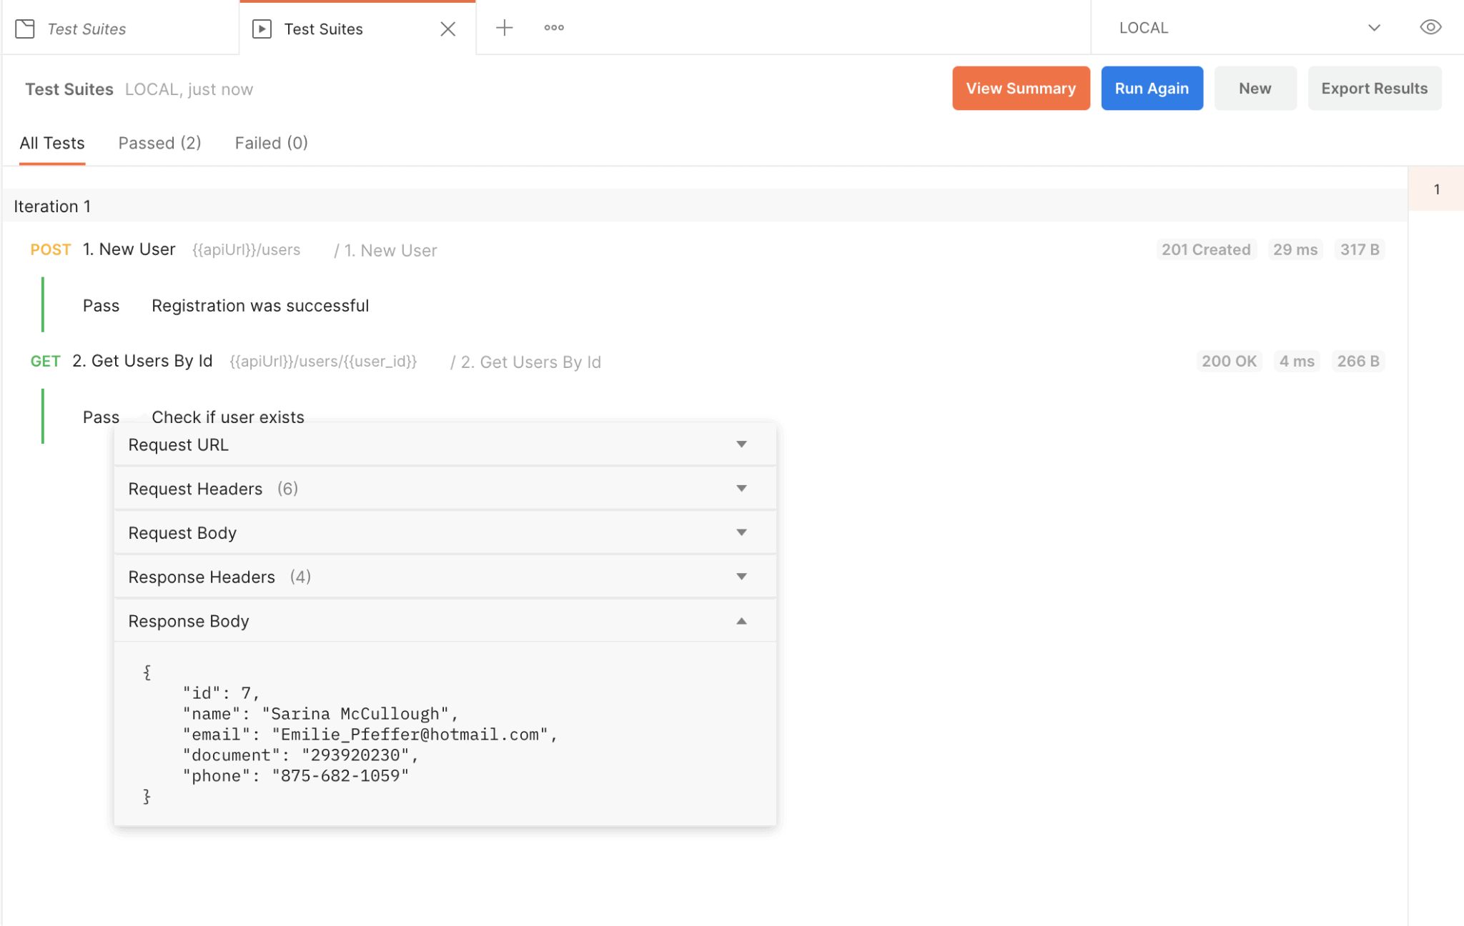Click the Pass status icon for registration test
Image resolution: width=1464 pixels, height=926 pixels.
pyautogui.click(x=102, y=307)
